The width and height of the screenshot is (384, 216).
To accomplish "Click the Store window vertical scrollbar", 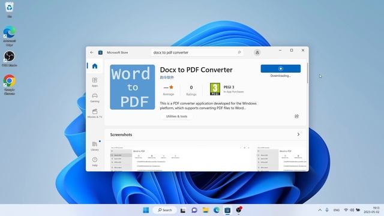I will pos(307,73).
